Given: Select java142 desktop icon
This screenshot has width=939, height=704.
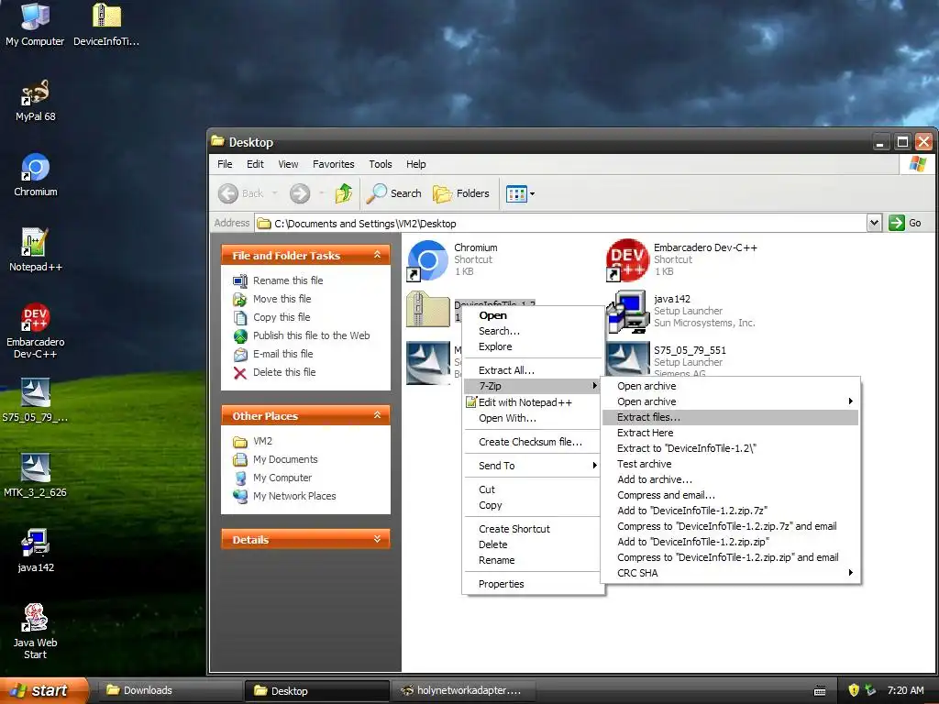Looking at the screenshot, I should pos(36,551).
